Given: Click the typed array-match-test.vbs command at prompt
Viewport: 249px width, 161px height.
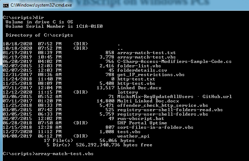Looking at the screenshot, I should point(64,154).
